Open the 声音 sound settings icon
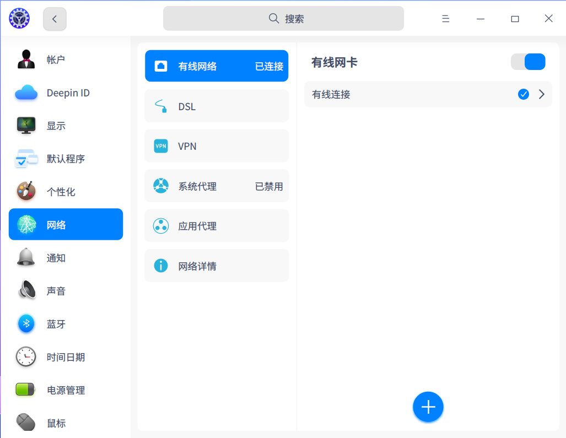This screenshot has height=438, width=566. click(26, 290)
